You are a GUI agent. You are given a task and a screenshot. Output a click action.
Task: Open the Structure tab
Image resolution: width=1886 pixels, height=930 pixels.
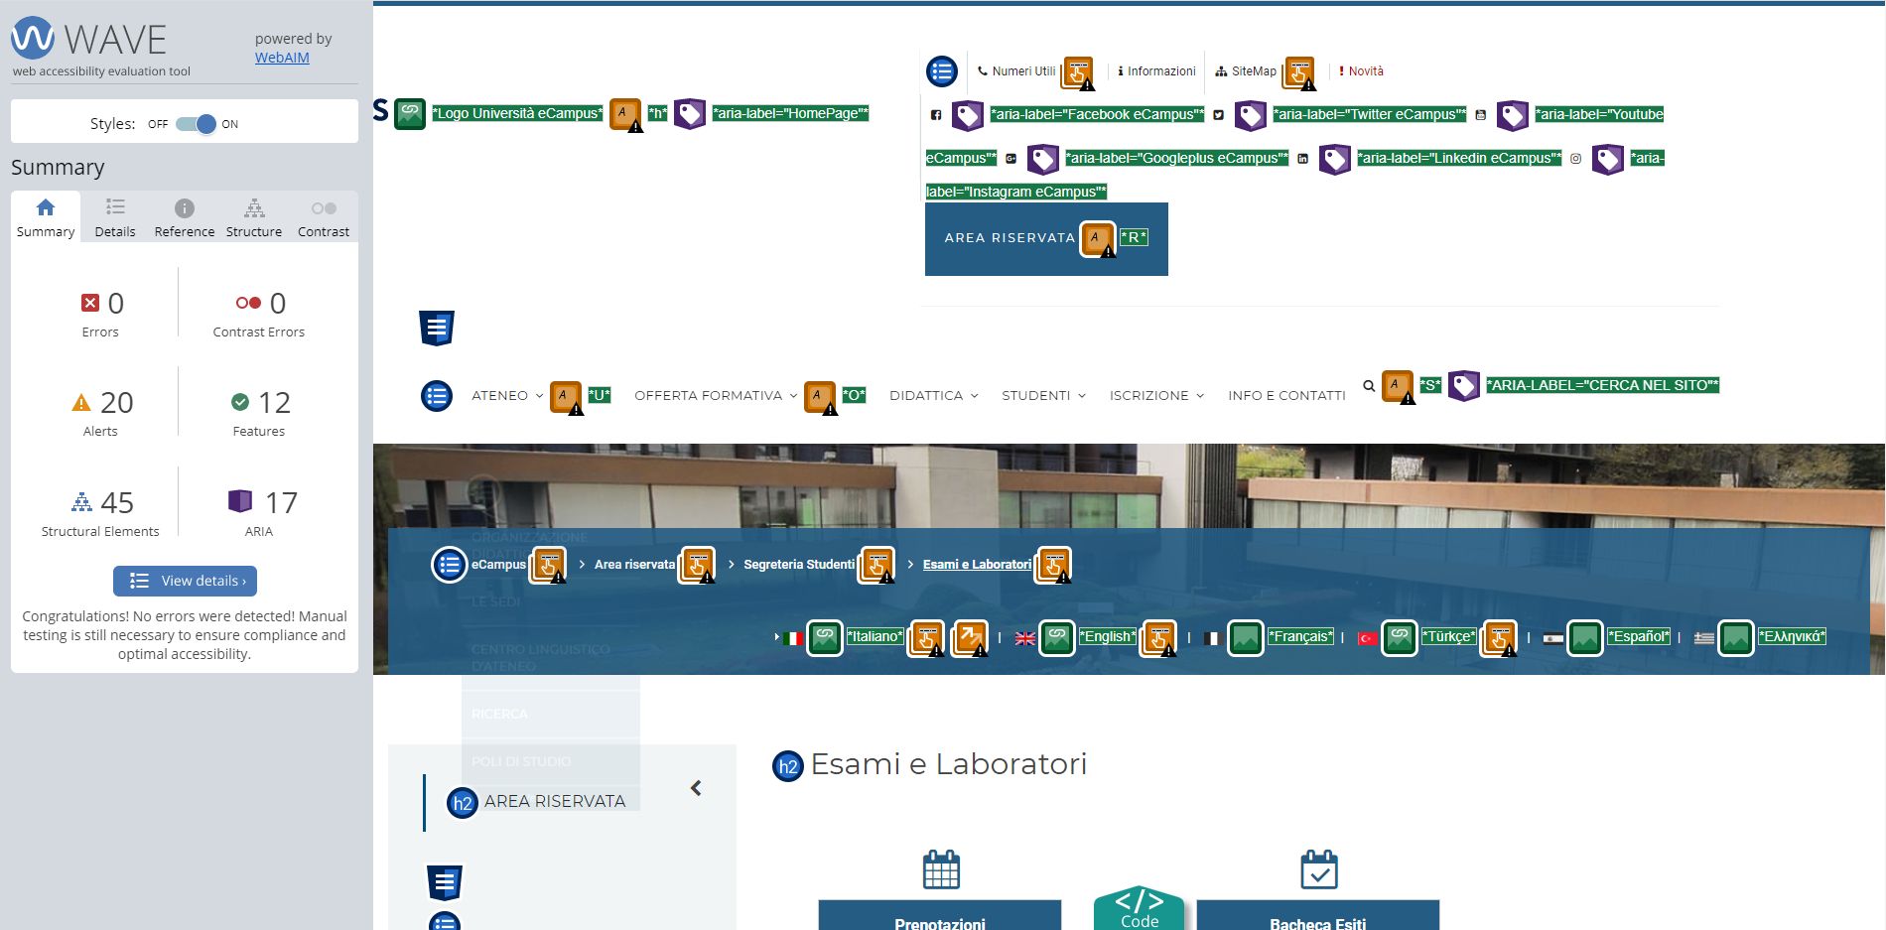coord(254,218)
